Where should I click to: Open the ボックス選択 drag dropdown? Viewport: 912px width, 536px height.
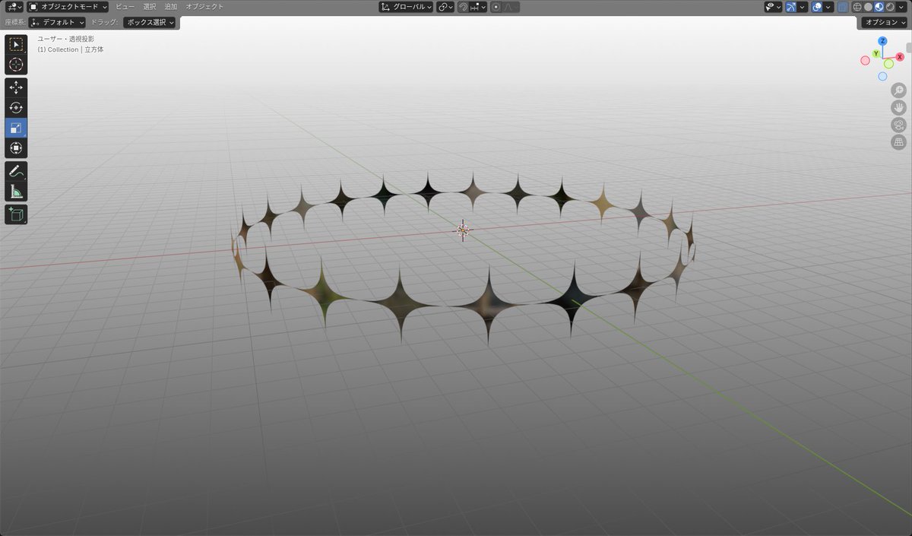tap(150, 22)
